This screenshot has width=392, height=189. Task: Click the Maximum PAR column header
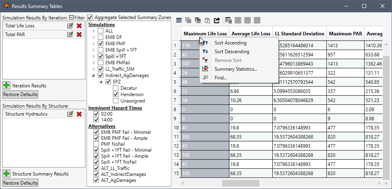tap(345, 34)
